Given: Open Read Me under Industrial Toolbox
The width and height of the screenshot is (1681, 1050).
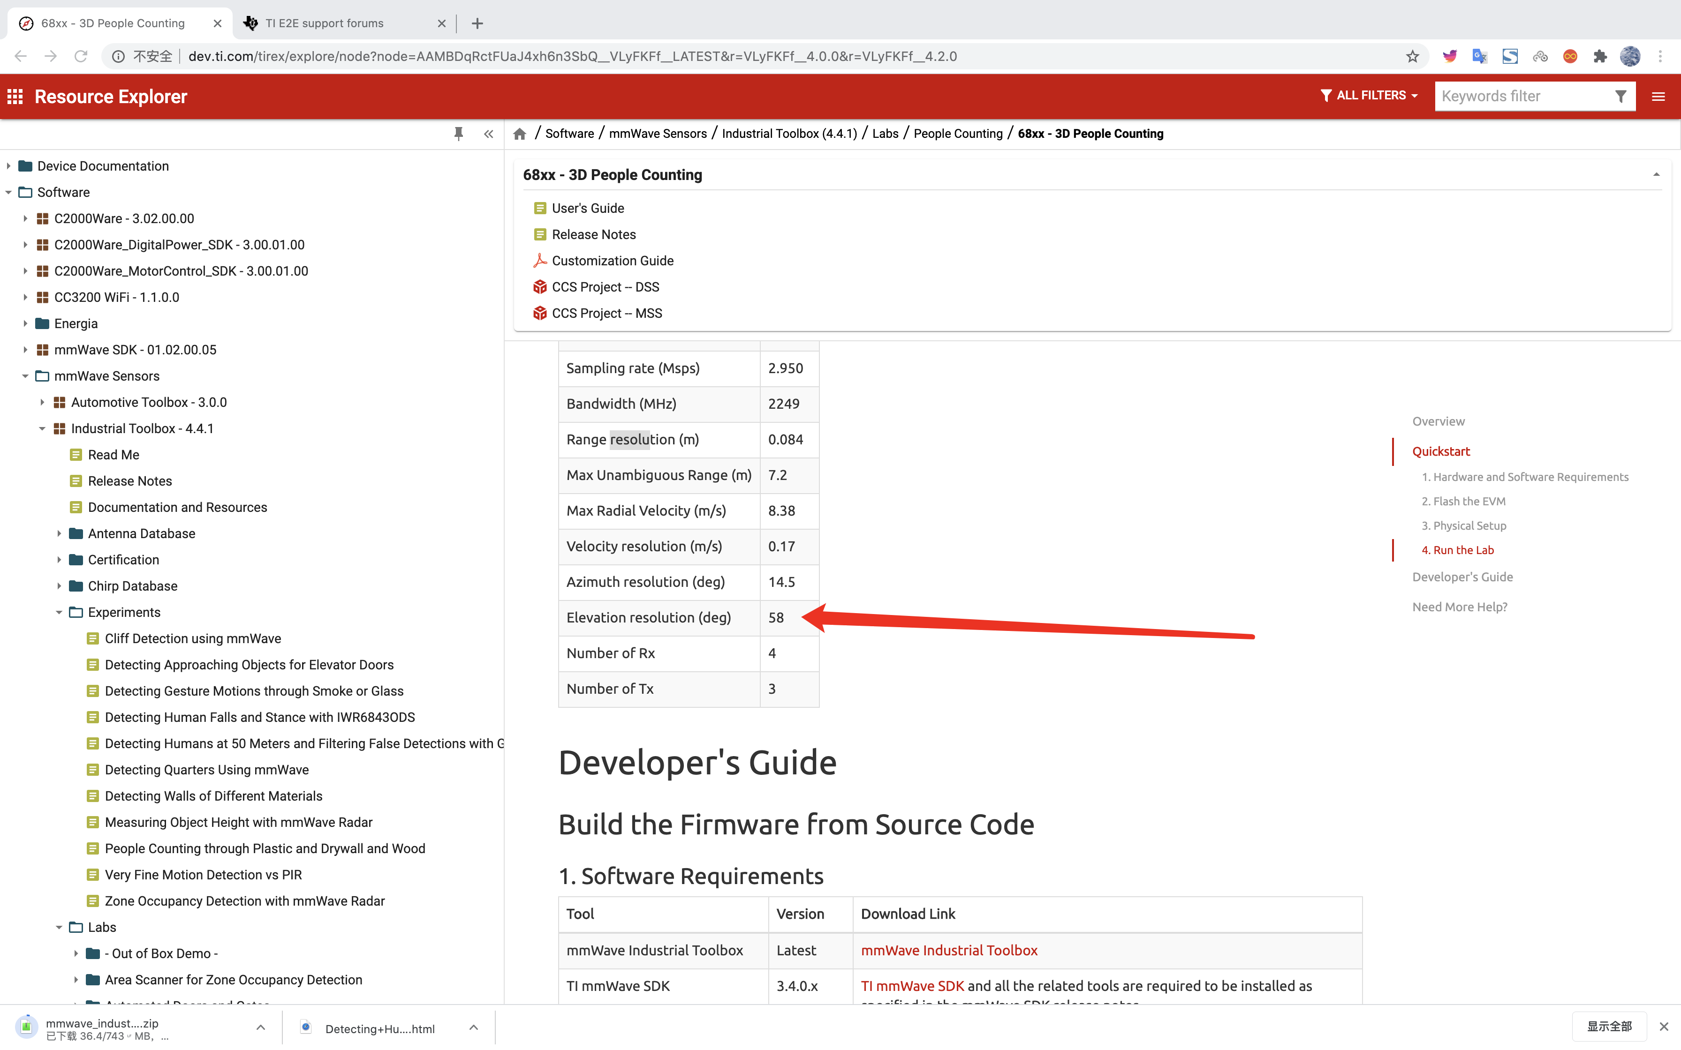Looking at the screenshot, I should [x=113, y=455].
